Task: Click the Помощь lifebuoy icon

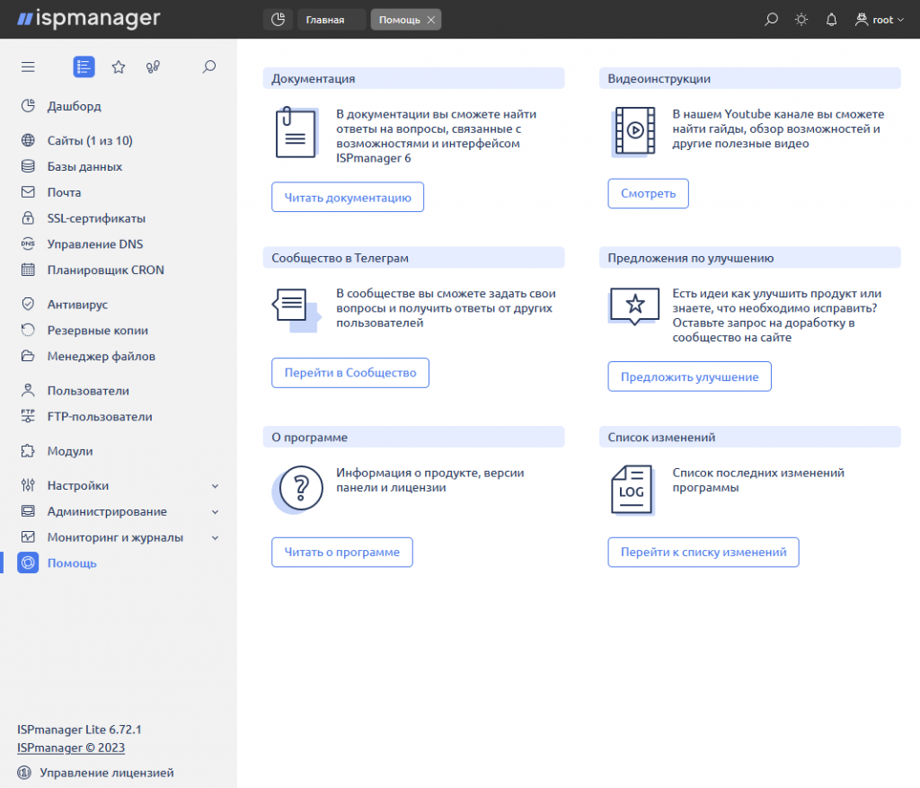Action: [28, 563]
